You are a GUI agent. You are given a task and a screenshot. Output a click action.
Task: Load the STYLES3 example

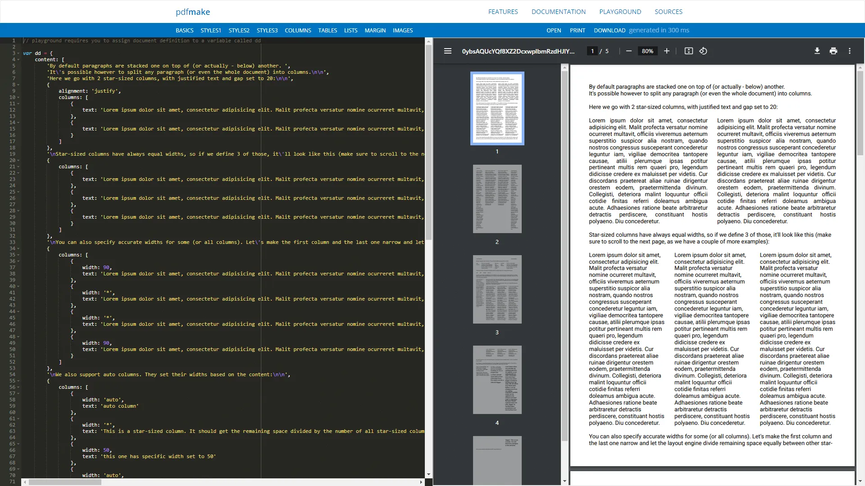267,30
